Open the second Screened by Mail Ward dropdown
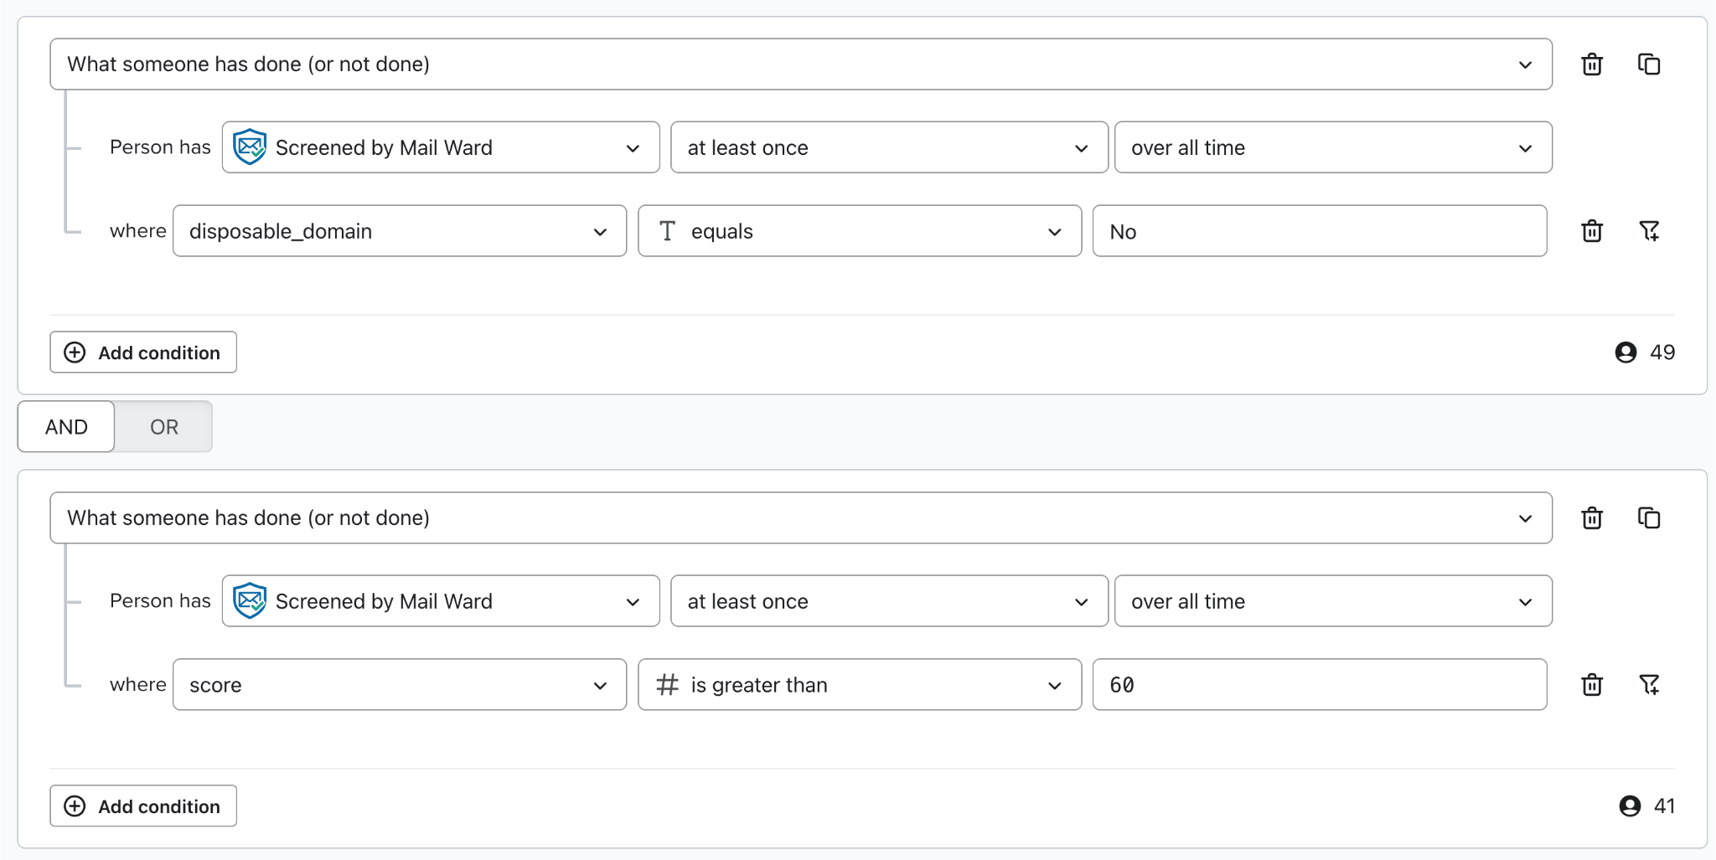The image size is (1716, 860). click(x=441, y=601)
